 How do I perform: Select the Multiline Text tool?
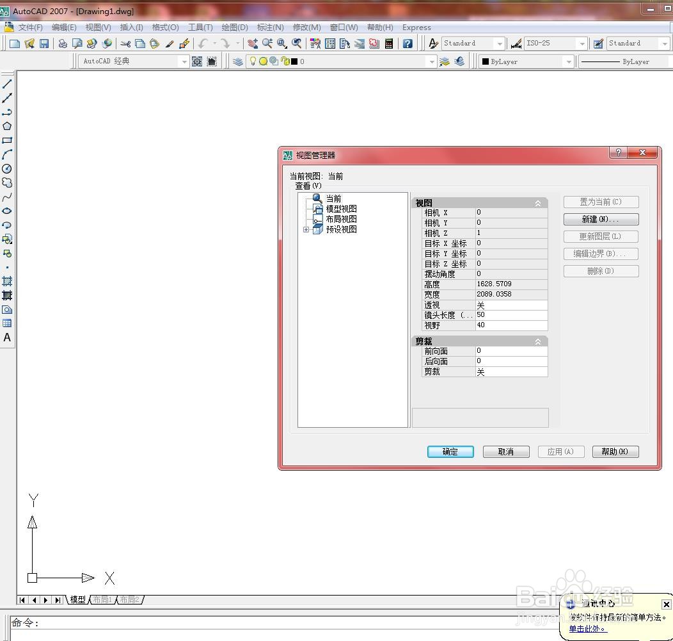pyautogui.click(x=7, y=337)
